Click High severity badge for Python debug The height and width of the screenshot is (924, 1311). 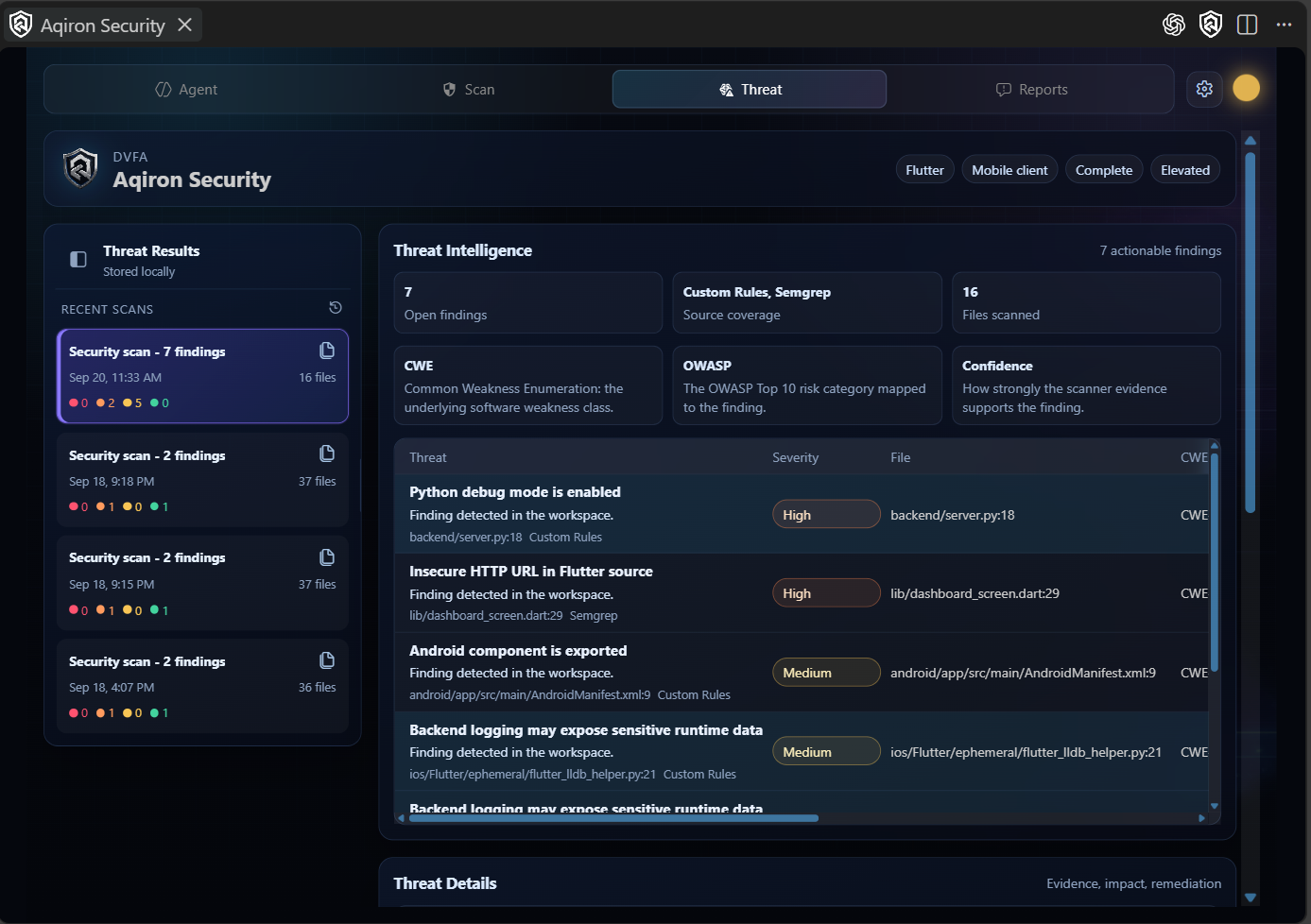(826, 515)
